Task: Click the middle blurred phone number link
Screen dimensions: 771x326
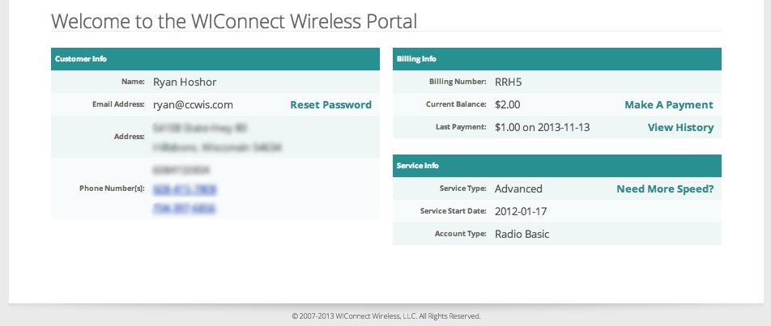Action: pos(184,189)
